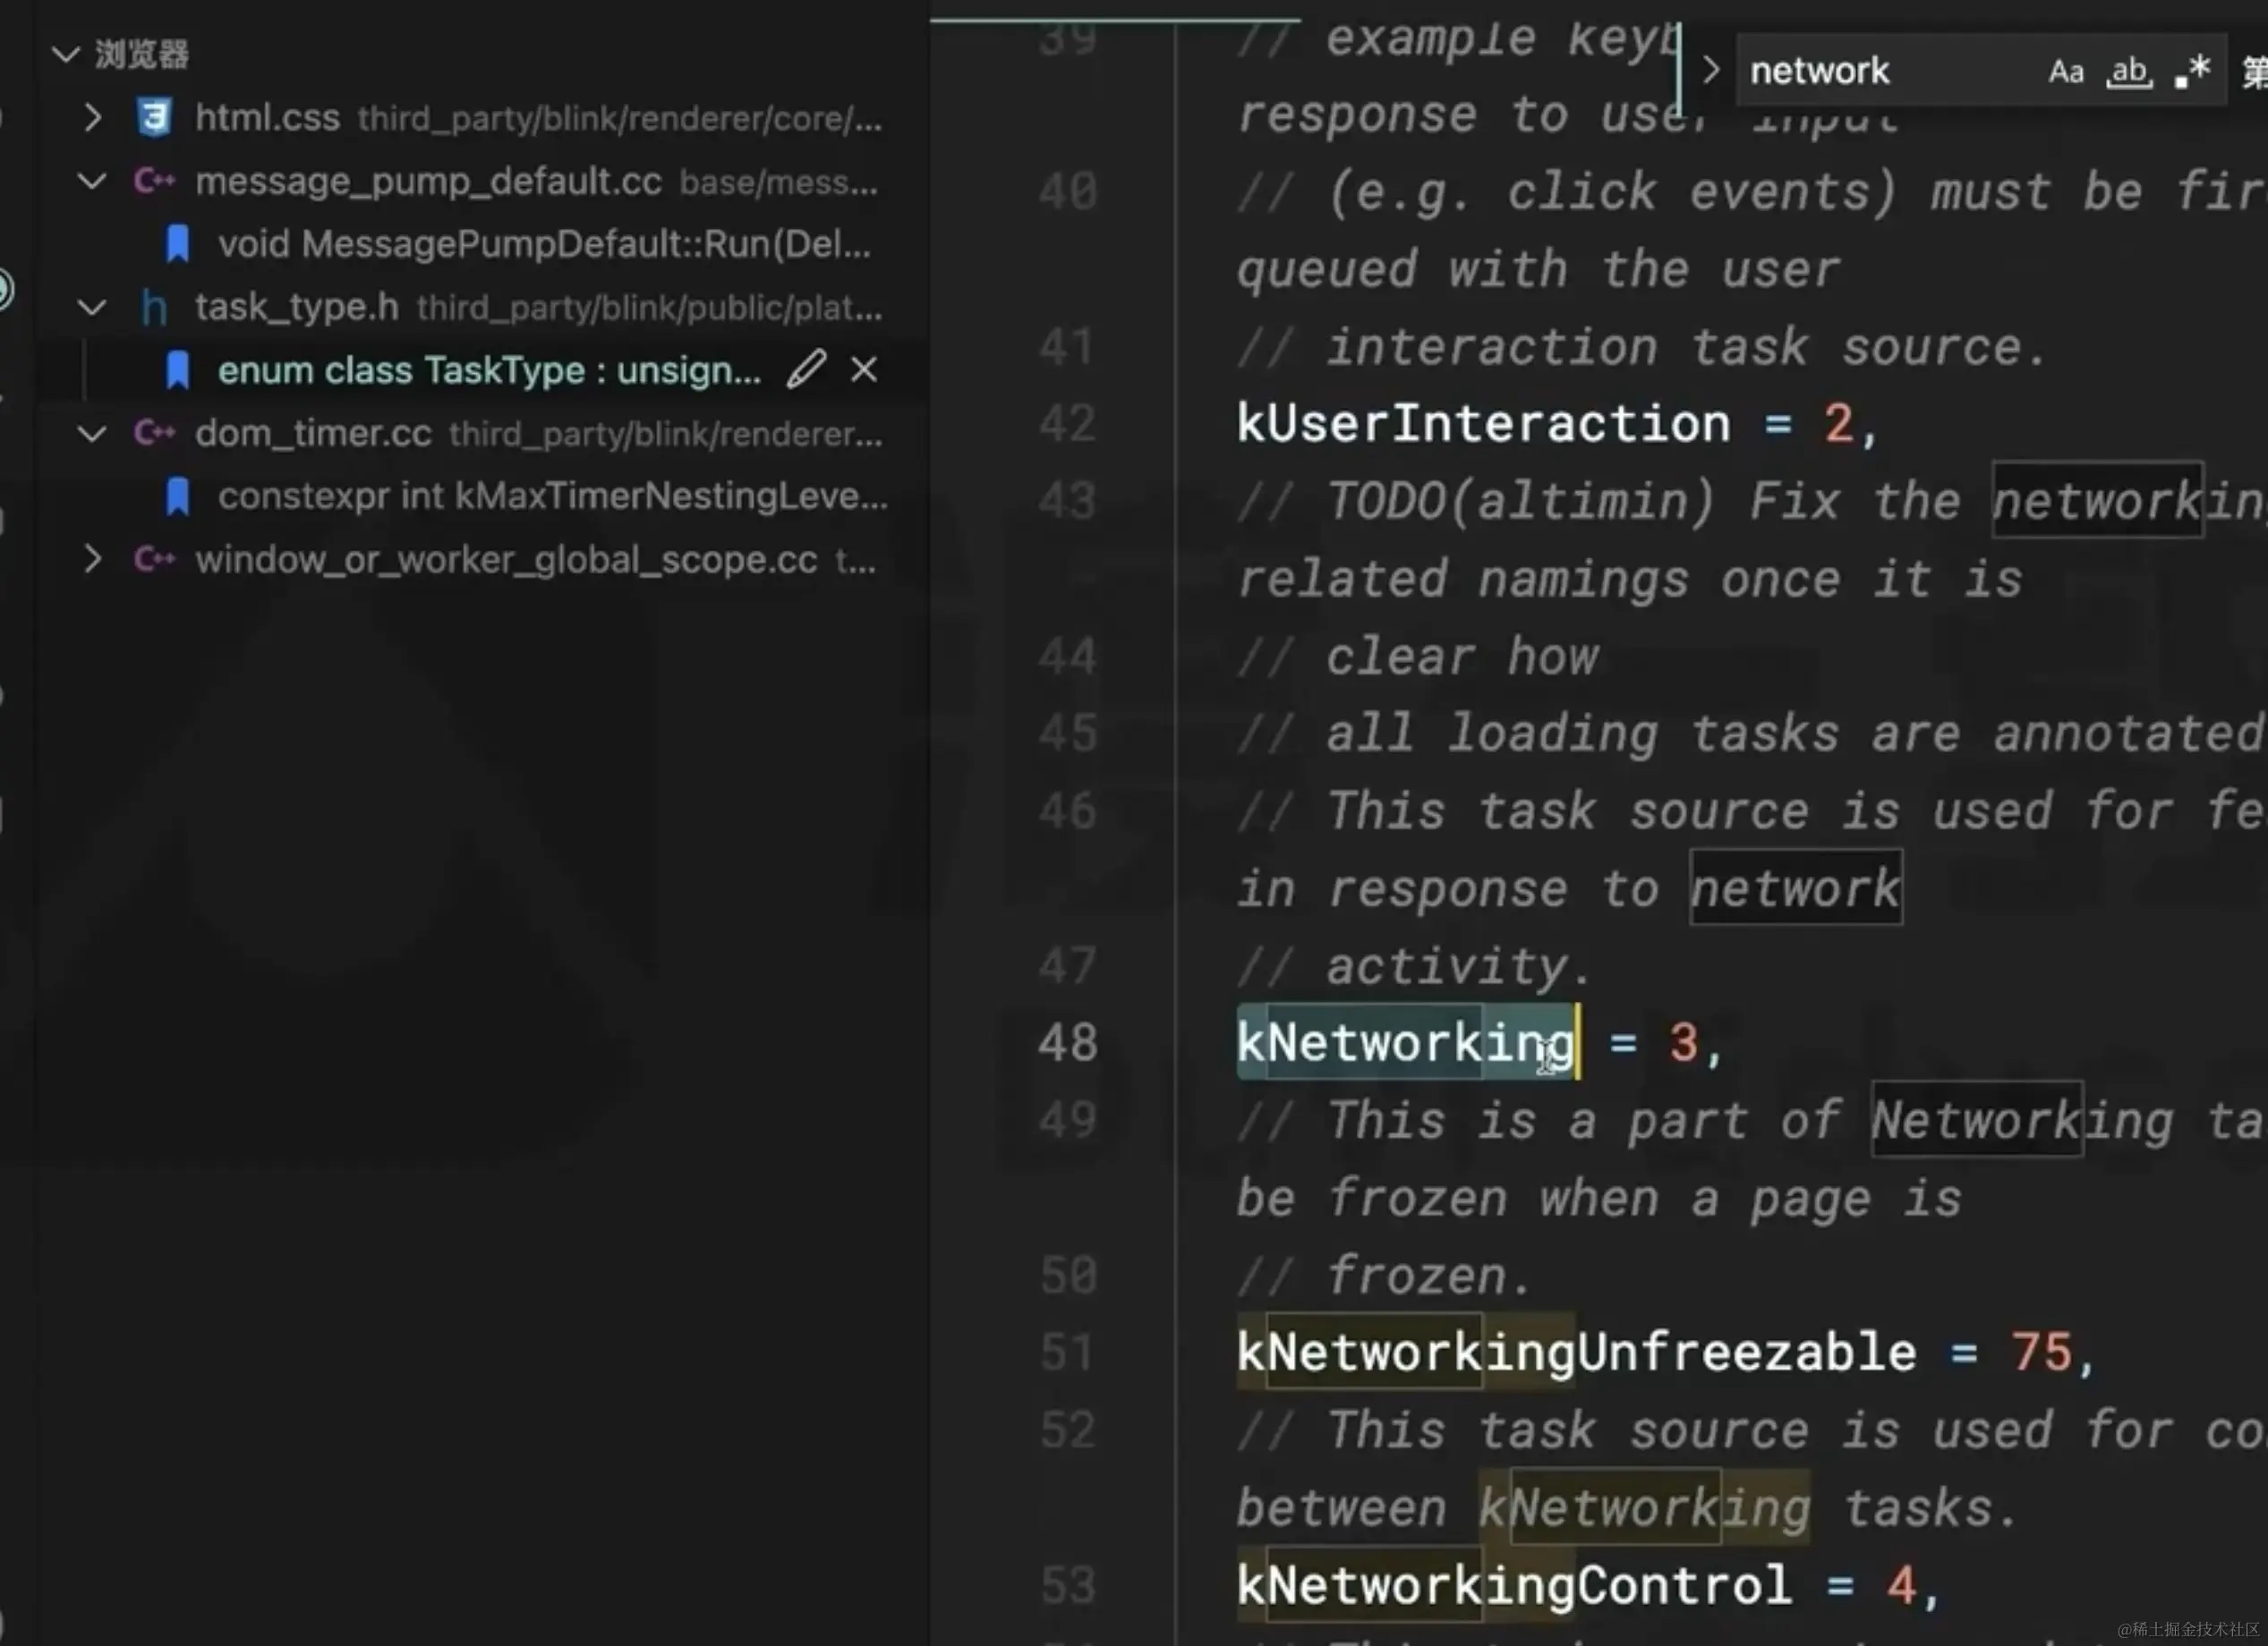Toggle Use Regular Expression option

click(2192, 71)
